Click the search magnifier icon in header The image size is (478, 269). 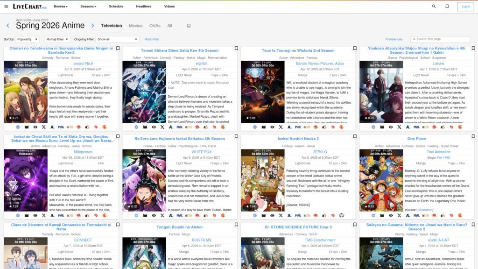click(434, 7)
